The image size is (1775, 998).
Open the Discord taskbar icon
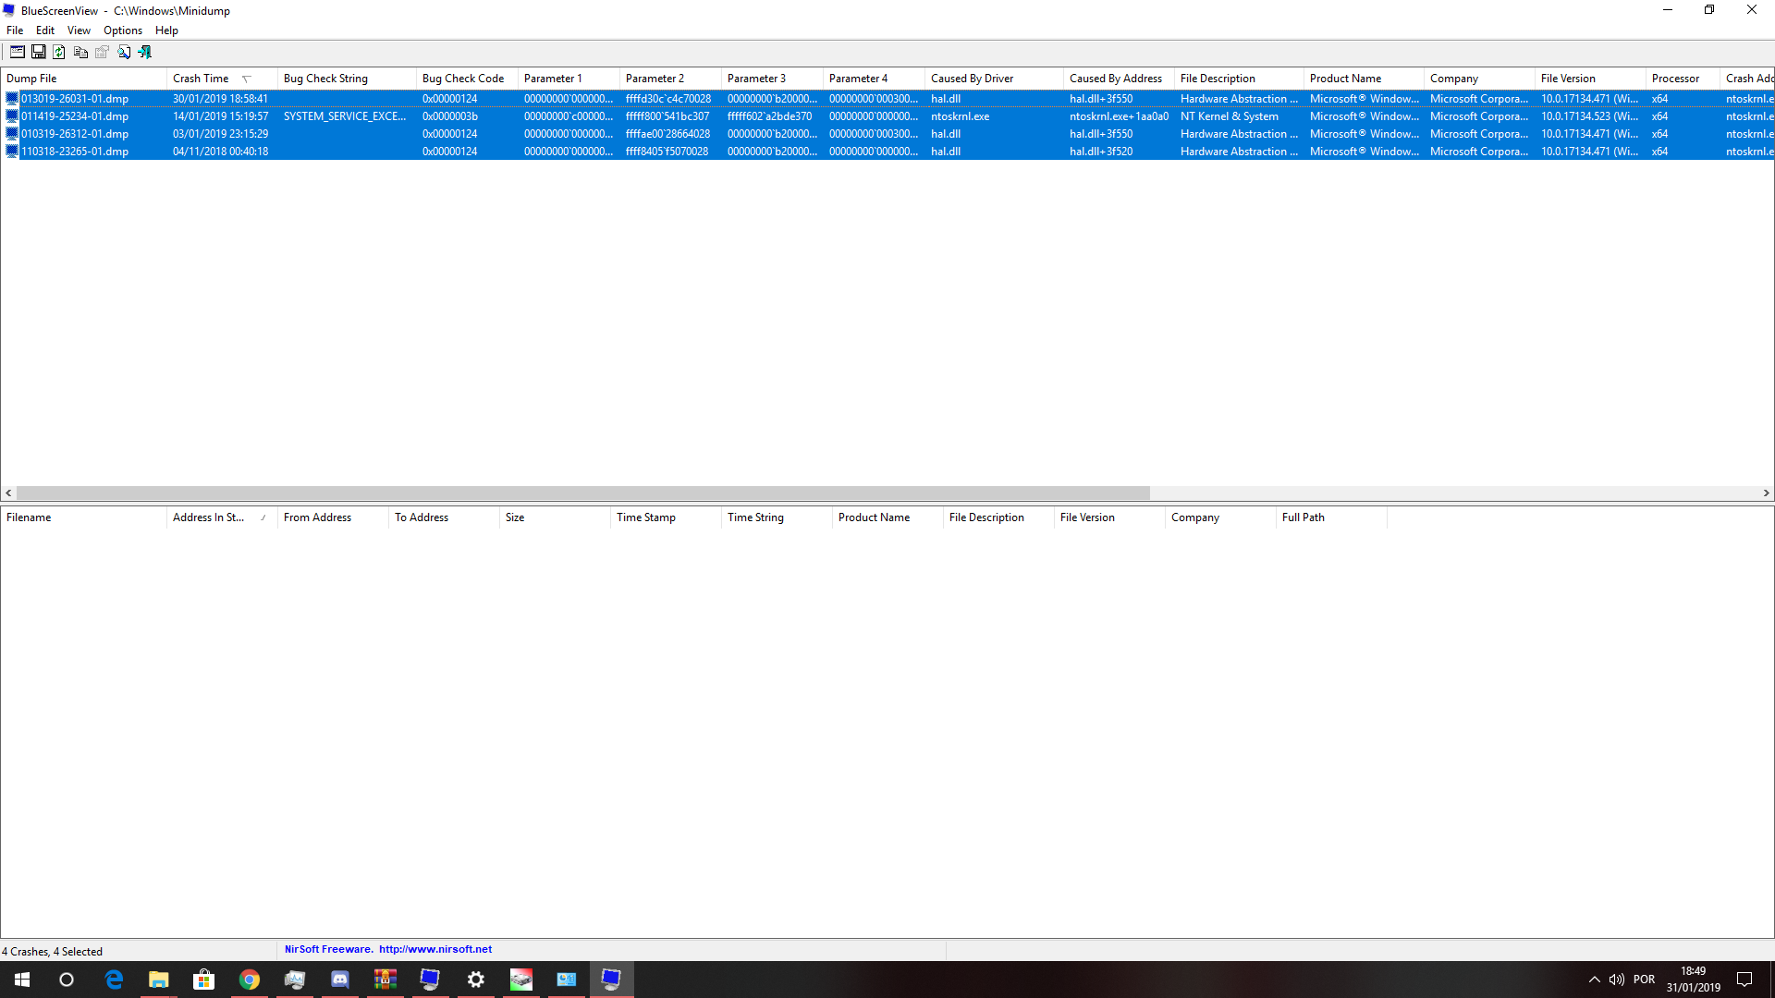(340, 980)
